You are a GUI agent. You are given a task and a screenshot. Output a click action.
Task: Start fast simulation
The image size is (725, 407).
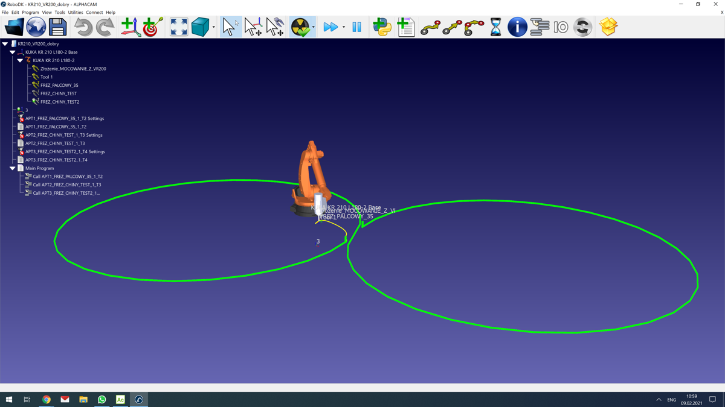click(330, 27)
